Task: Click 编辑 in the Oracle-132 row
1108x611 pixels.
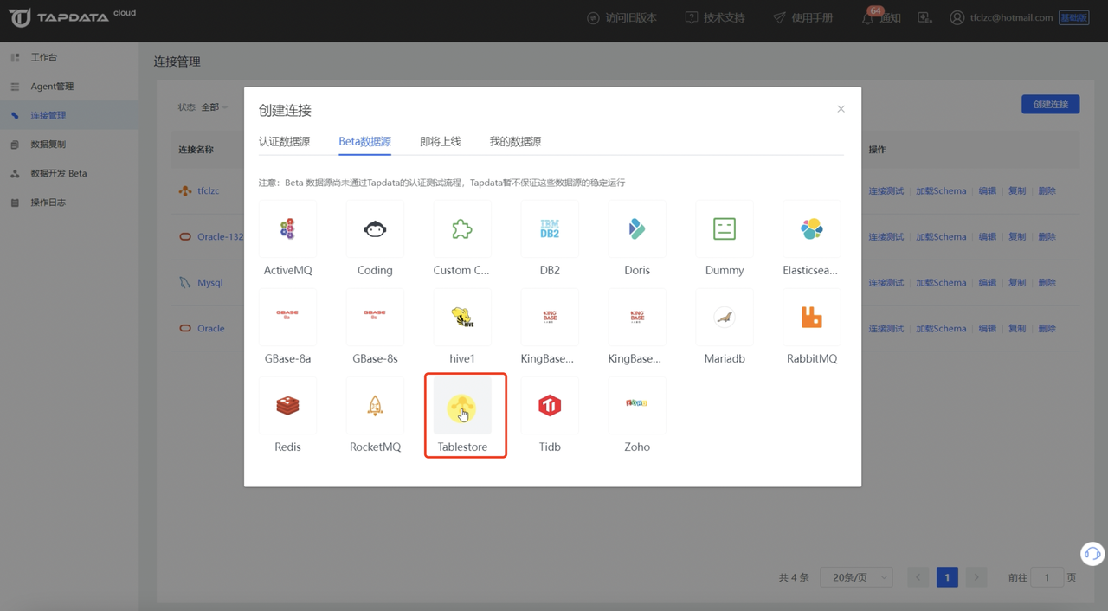Action: click(x=988, y=236)
